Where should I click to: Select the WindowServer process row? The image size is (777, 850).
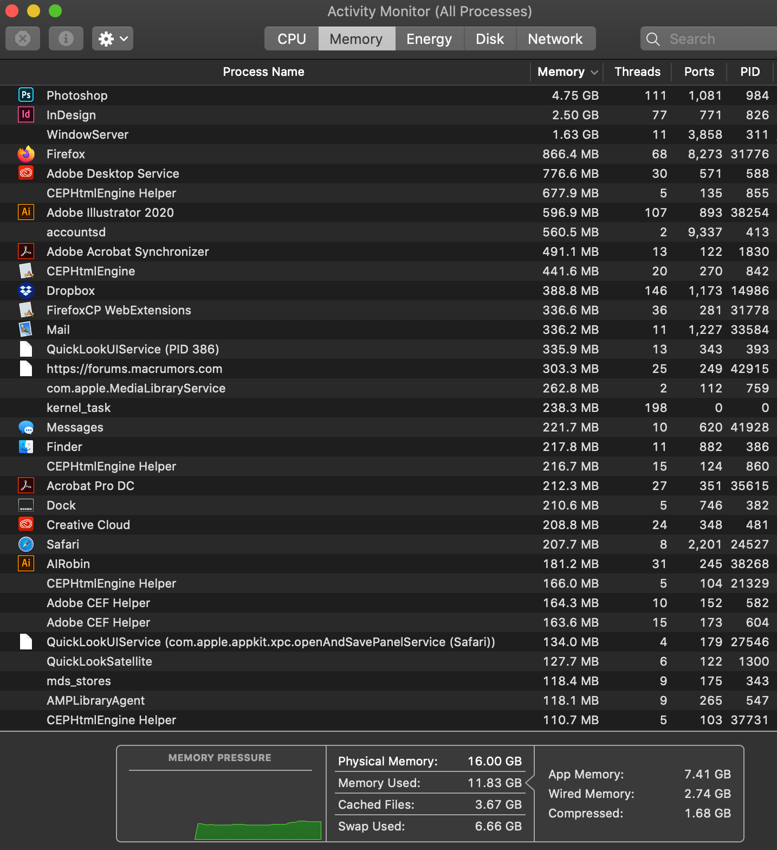pos(388,134)
